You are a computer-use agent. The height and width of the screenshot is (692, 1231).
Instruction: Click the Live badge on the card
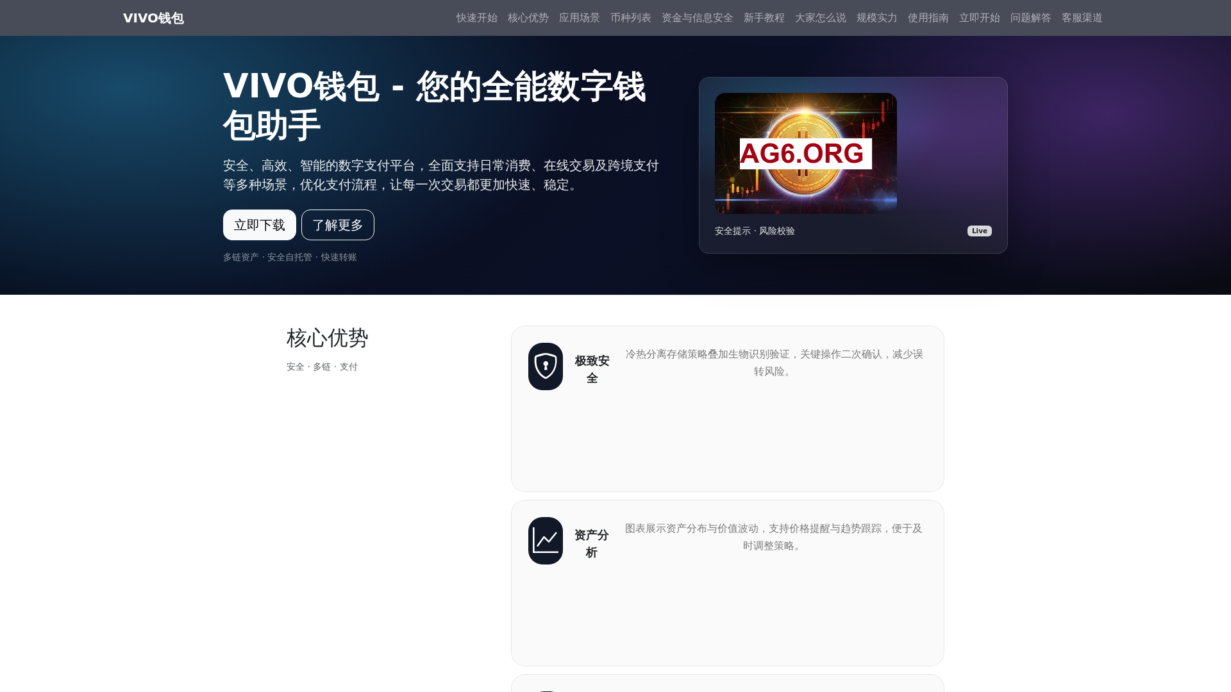coord(979,231)
